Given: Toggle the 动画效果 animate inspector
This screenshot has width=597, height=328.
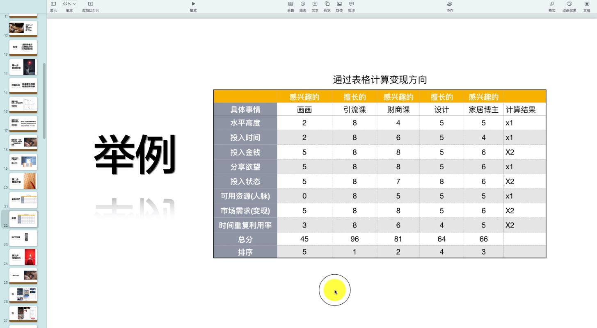Looking at the screenshot, I should point(569,4).
